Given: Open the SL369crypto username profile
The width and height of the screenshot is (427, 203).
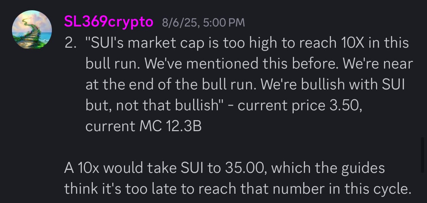Looking at the screenshot, I should click(x=109, y=22).
